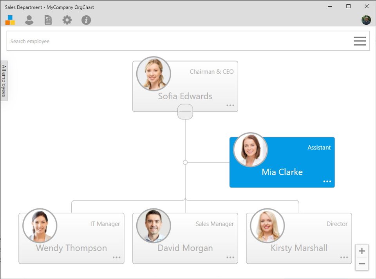Click the Director title label
The height and width of the screenshot is (279, 376).
tap(337, 224)
